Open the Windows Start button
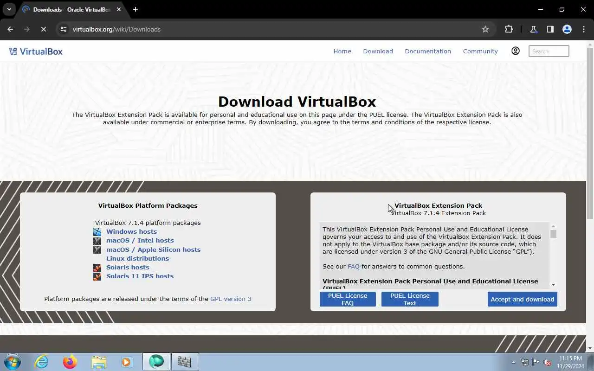594x371 pixels. point(13,362)
